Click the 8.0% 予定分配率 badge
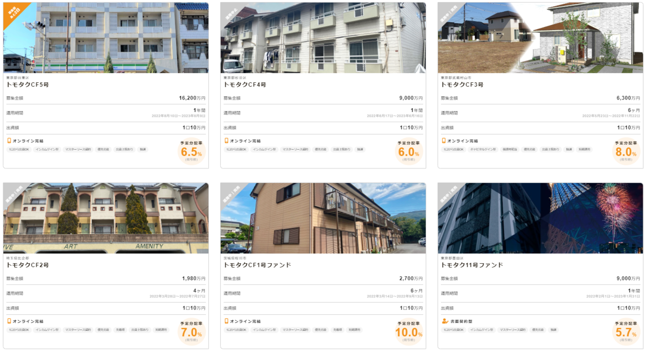Image resolution: width=646 pixels, height=352 pixels. (x=626, y=152)
